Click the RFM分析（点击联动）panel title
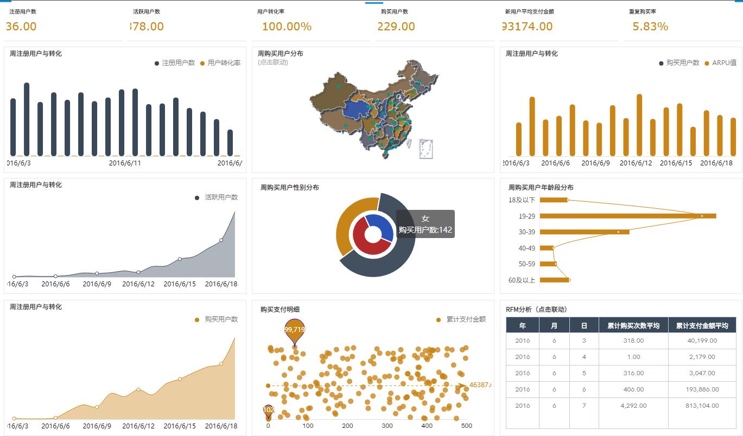Viewport: 743px width, 436px height. click(536, 310)
